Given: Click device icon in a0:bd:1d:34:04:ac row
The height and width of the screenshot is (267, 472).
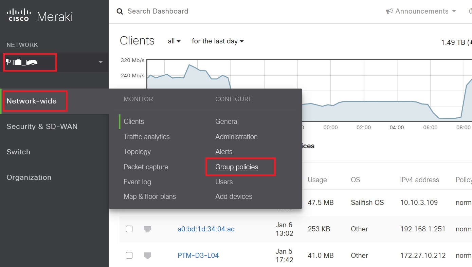Looking at the screenshot, I should click(x=147, y=229).
